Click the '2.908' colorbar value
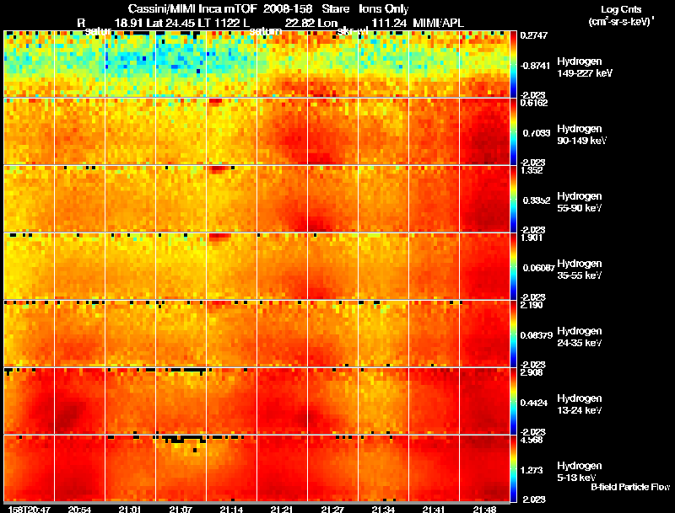 click(x=532, y=372)
